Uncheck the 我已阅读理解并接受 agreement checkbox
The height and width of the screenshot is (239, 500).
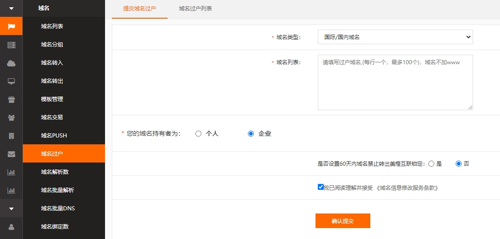tap(321, 187)
